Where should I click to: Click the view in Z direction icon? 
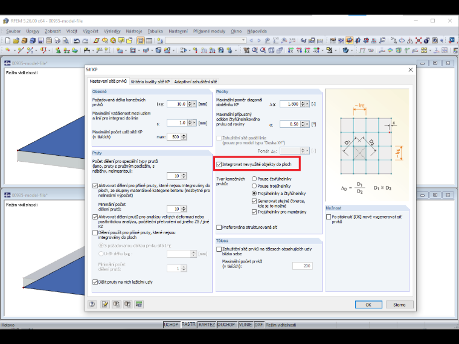point(307,50)
